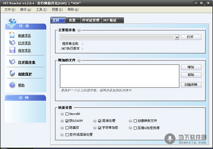Click hint icon next to 压缩&加密资源

130,128
